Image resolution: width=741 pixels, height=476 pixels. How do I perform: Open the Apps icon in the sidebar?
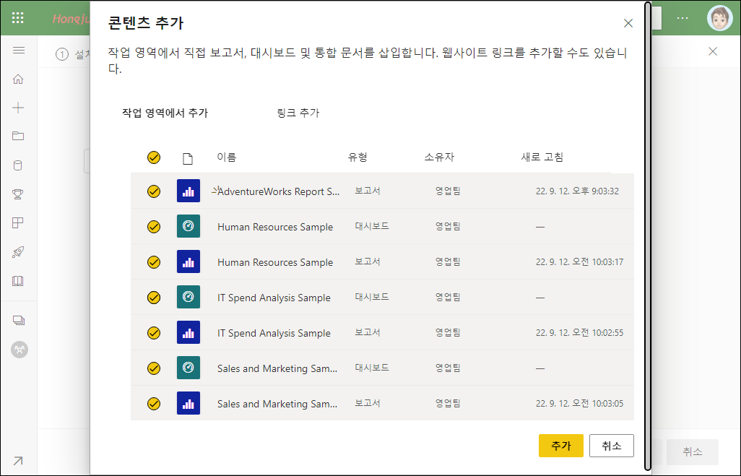[18, 222]
